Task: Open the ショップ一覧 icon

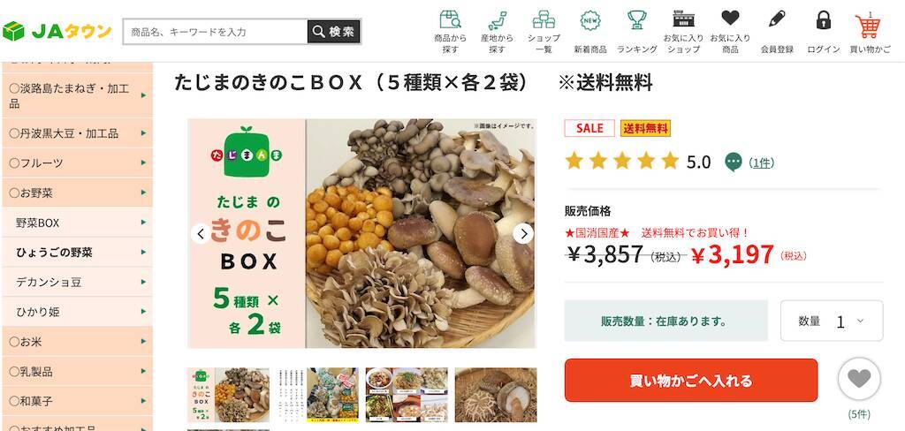Action: tap(544, 21)
